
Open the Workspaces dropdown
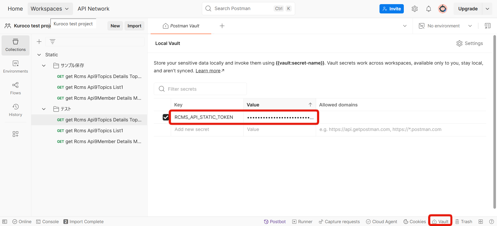point(50,9)
